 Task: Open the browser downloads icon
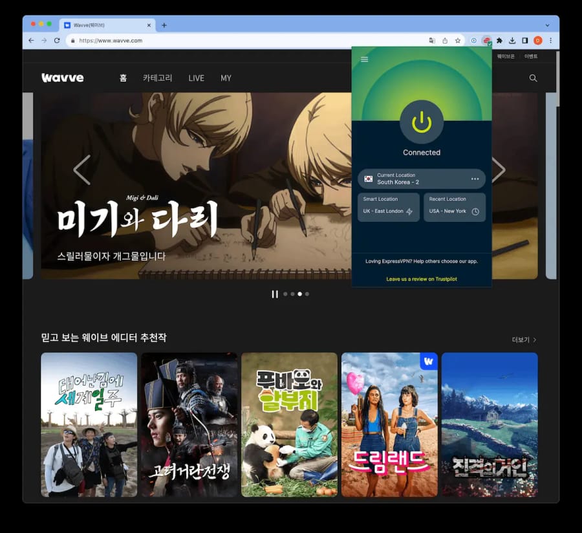pyautogui.click(x=512, y=41)
